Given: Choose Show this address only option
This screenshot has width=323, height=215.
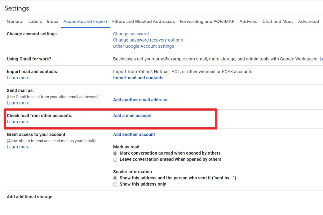Looking at the screenshot, I should [x=115, y=184].
